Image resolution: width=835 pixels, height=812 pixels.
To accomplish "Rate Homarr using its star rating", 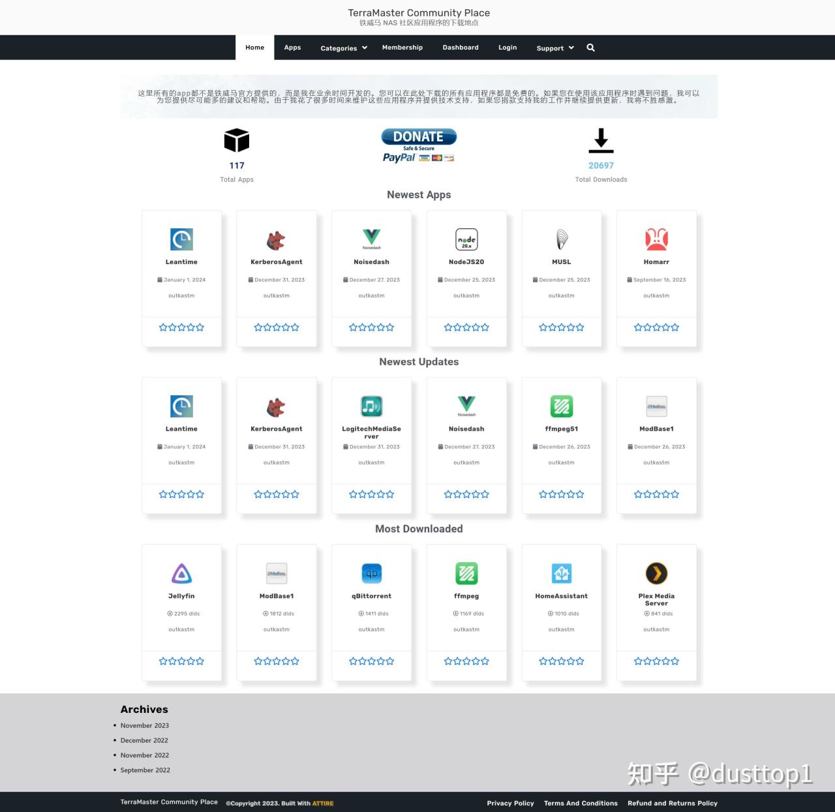I will click(656, 327).
